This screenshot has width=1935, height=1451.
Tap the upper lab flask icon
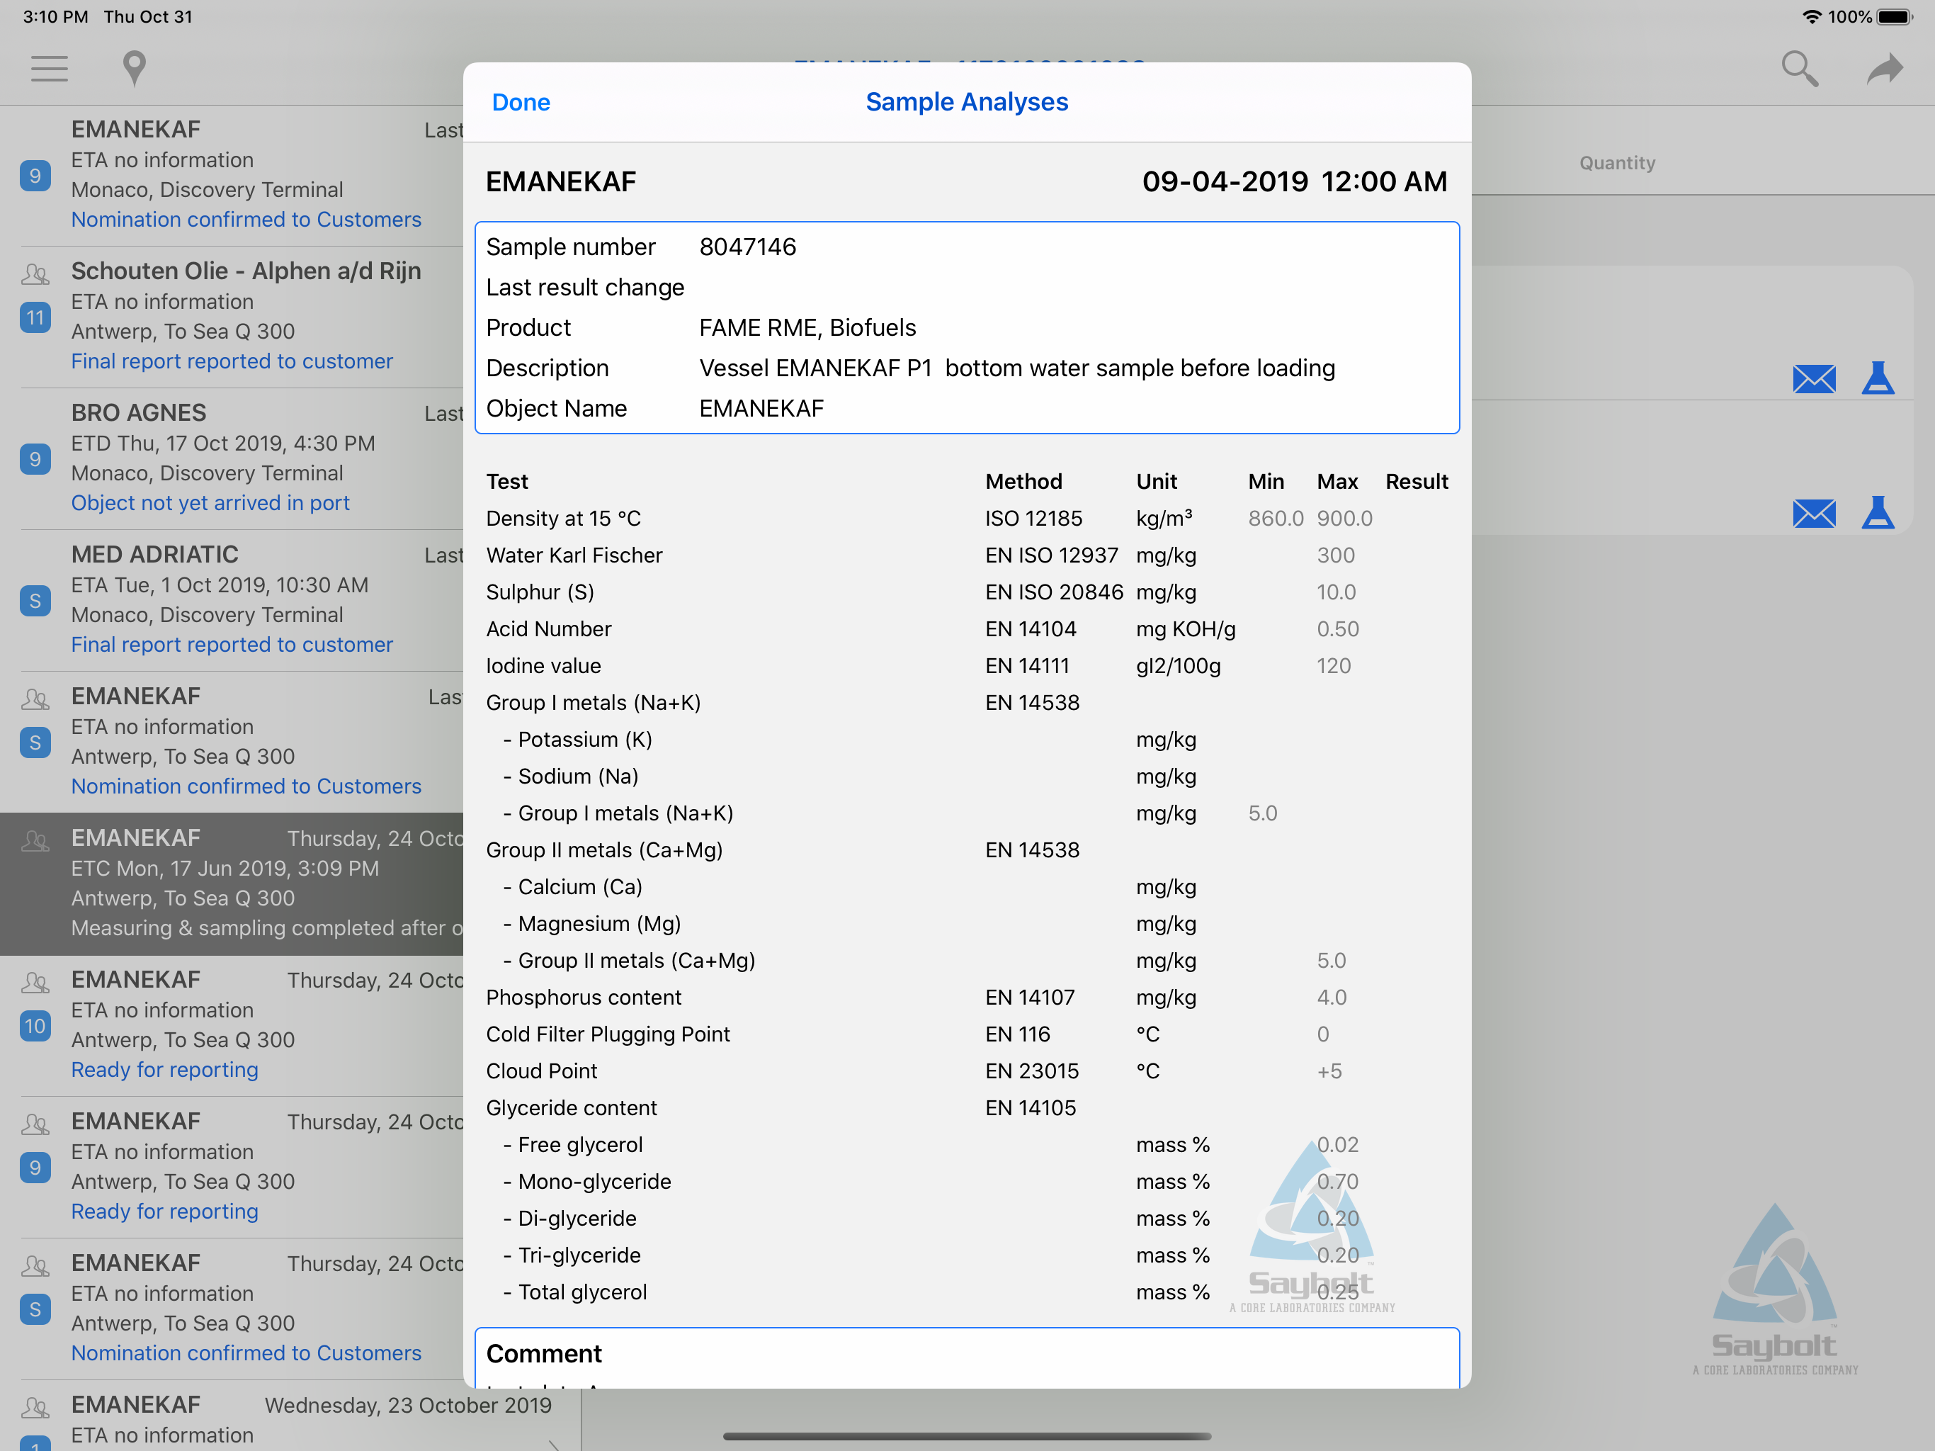(x=1877, y=378)
